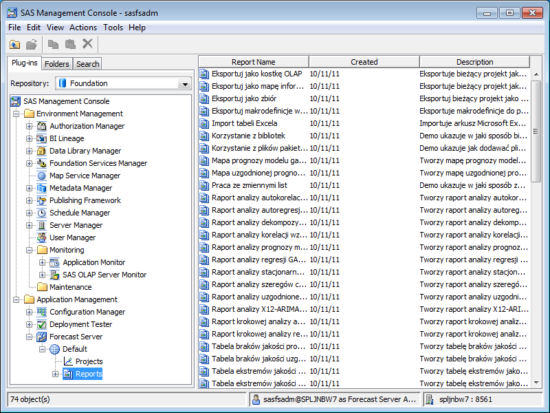The width and height of the screenshot is (550, 413).
Task: Click the Server Manager icon
Action: [42, 225]
